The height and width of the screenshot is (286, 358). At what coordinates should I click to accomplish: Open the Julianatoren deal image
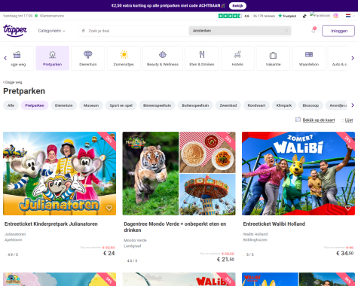coord(60,173)
